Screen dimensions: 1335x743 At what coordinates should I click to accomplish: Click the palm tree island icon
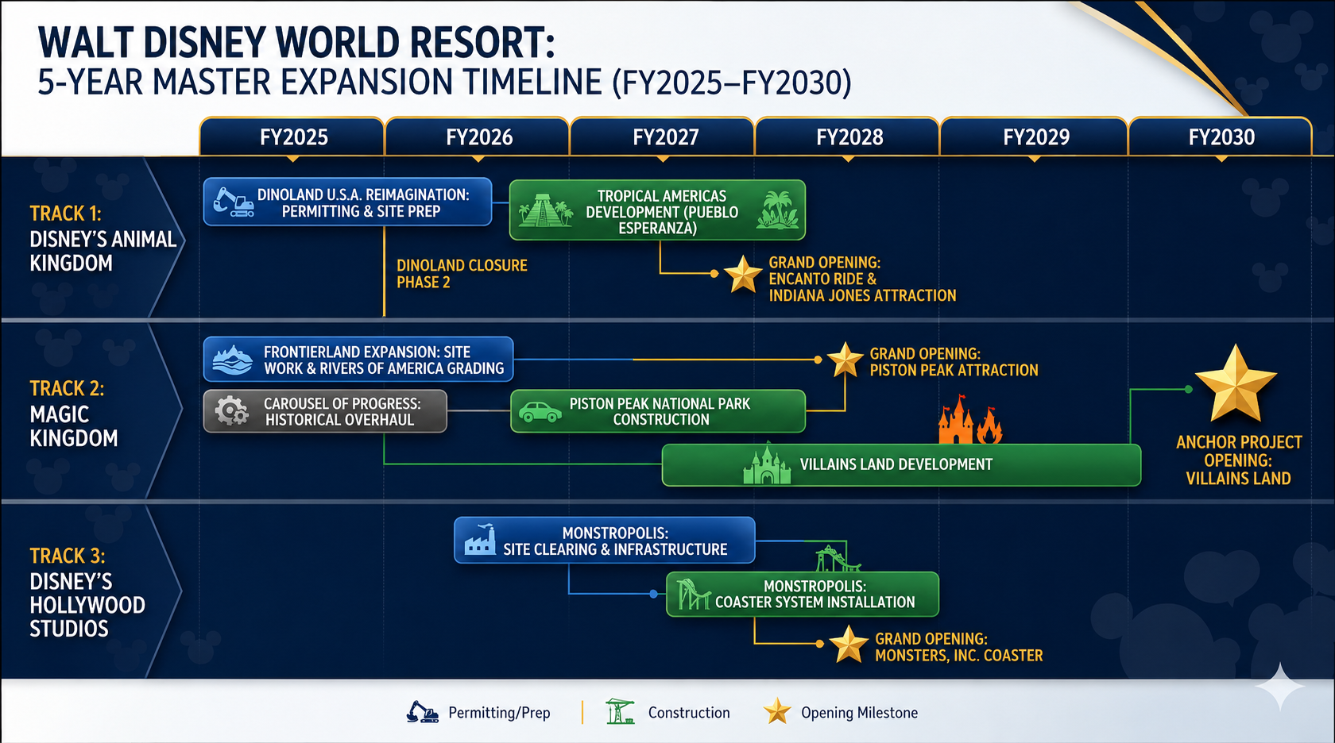tap(777, 210)
